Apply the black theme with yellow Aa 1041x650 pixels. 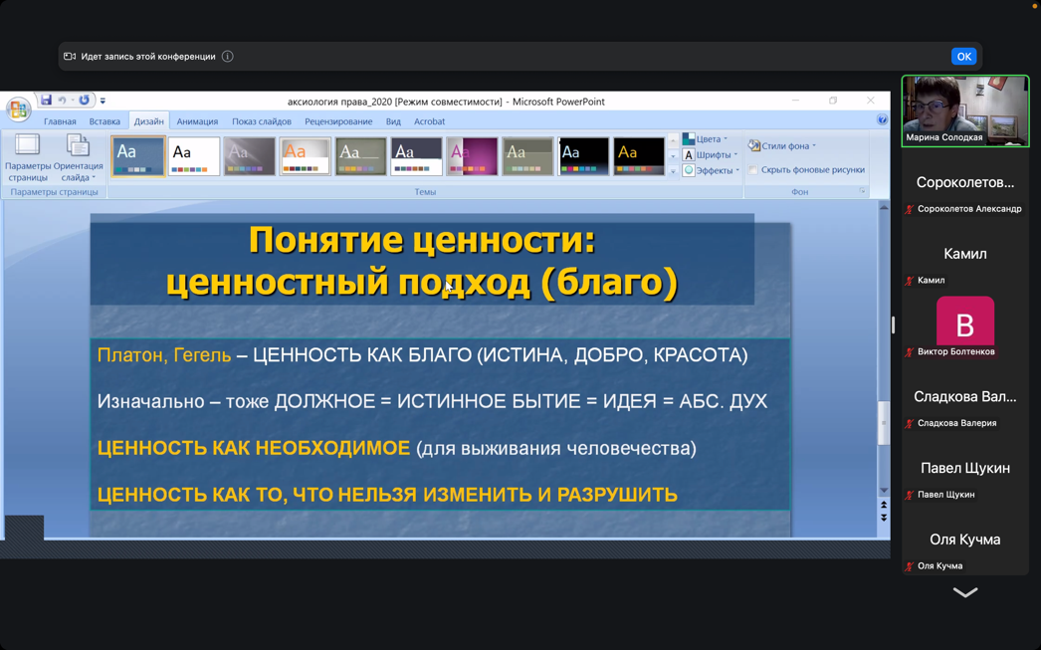tap(639, 156)
